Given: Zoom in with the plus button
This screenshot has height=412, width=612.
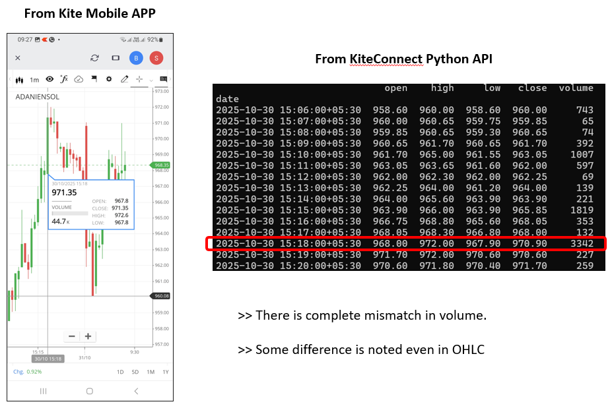Looking at the screenshot, I should coord(88,336).
